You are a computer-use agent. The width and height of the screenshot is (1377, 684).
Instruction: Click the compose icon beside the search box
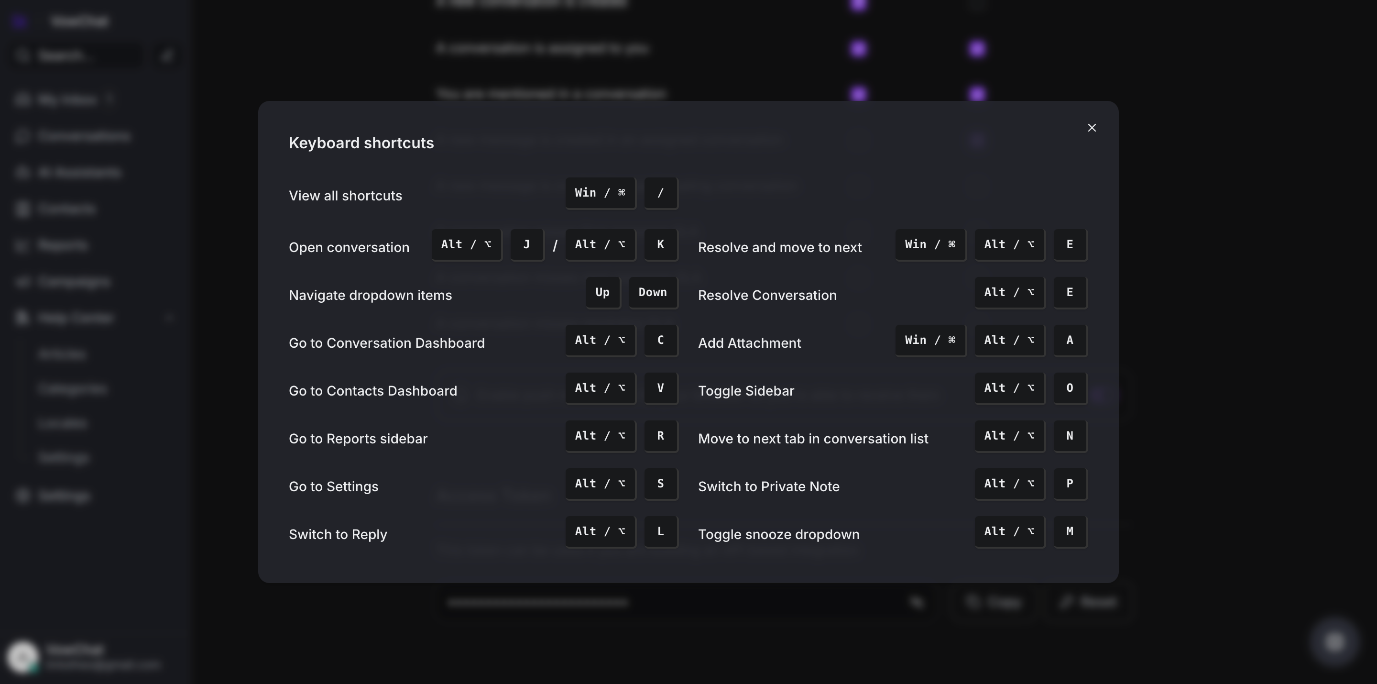[167, 55]
